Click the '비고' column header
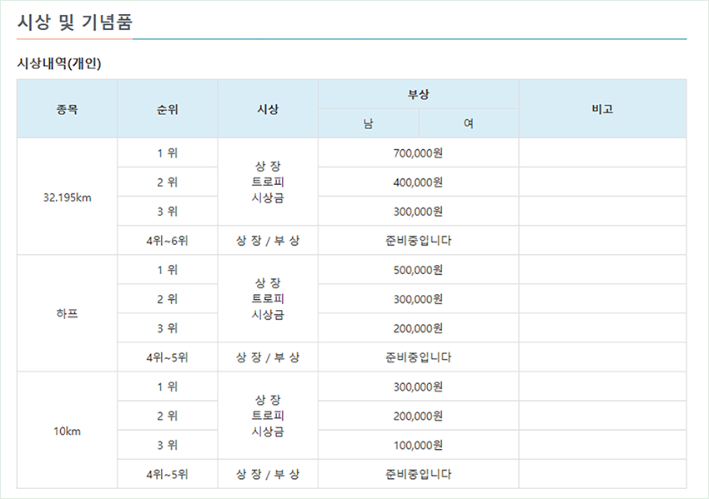This screenshot has height=499, width=709. coord(602,109)
